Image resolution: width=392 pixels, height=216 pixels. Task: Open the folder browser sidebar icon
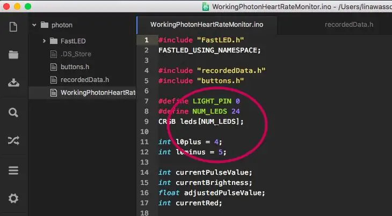[13, 55]
